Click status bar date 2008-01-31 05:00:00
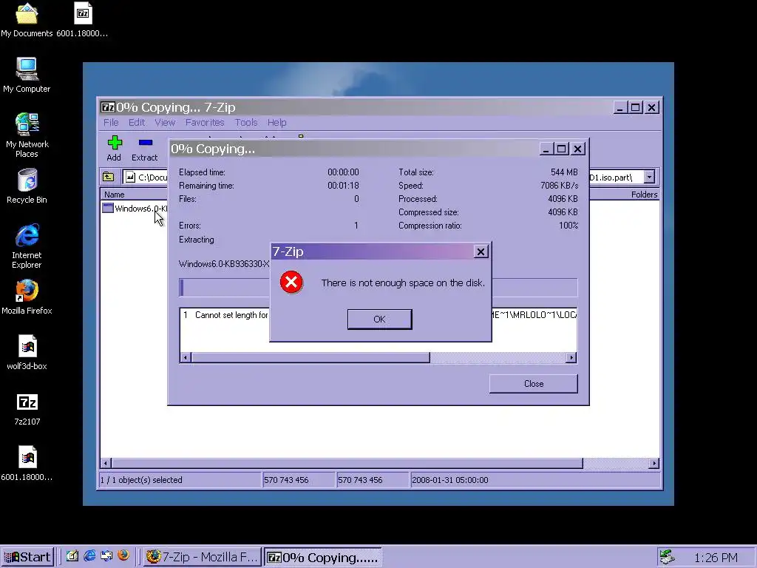Viewport: 757px width, 568px height. tap(450, 480)
